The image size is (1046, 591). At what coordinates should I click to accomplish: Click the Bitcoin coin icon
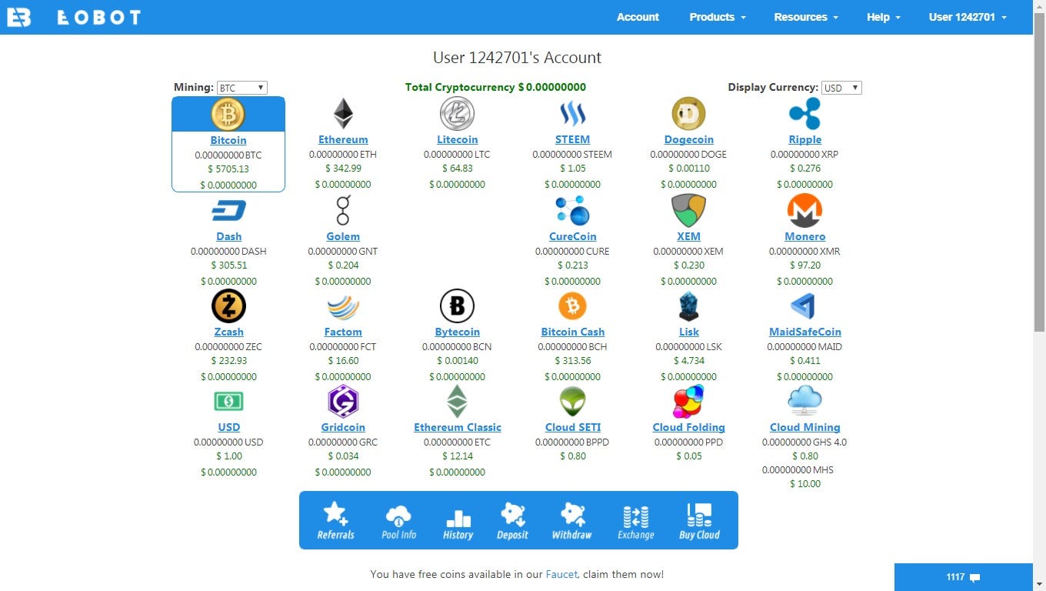228,115
